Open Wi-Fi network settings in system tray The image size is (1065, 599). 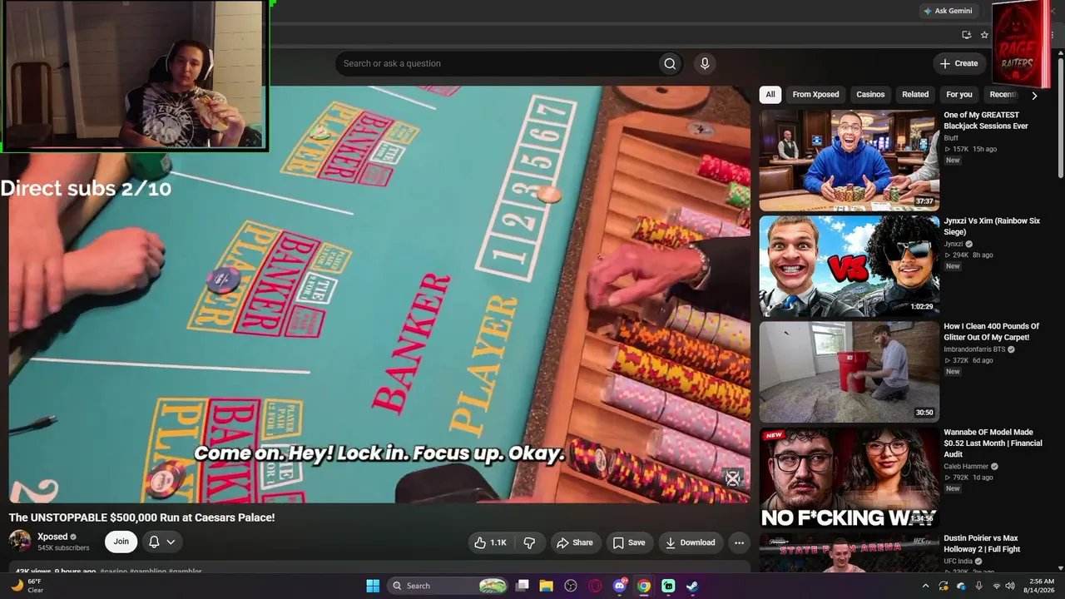pyautogui.click(x=997, y=586)
